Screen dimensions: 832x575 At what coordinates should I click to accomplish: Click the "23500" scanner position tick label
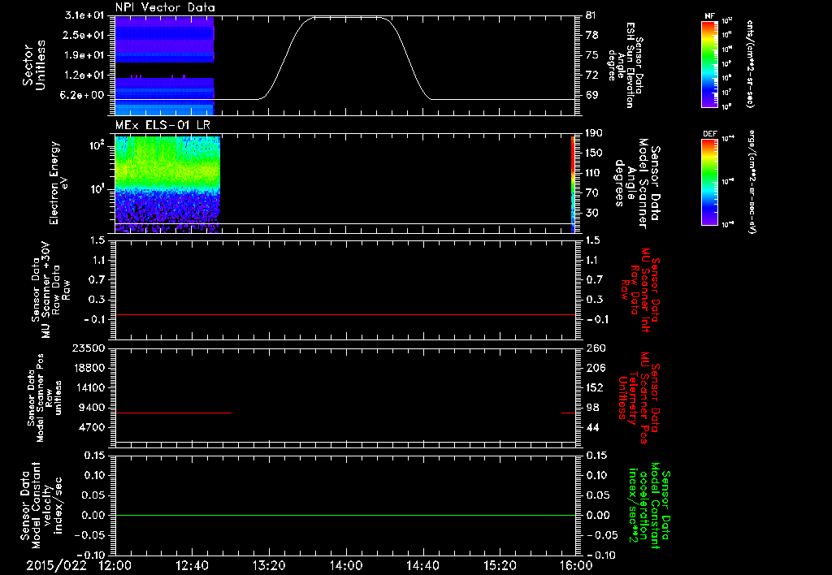pos(89,348)
